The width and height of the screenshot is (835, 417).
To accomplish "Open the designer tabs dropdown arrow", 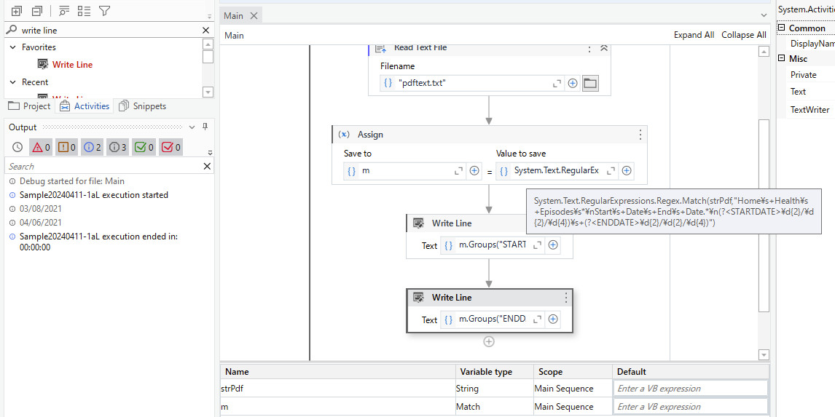I will 764,16.
